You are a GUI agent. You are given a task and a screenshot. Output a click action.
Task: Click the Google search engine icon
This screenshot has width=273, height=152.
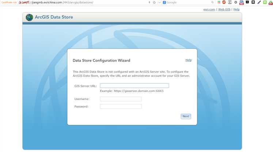(x=164, y=3)
